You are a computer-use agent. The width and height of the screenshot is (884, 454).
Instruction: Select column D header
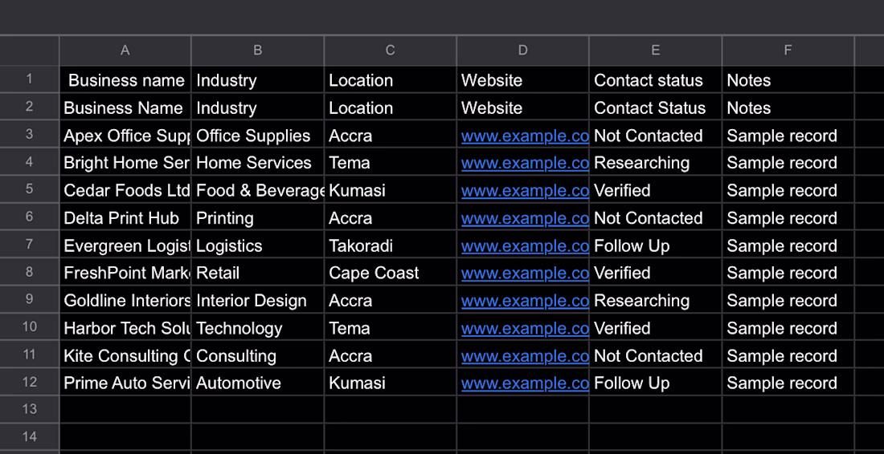522,51
